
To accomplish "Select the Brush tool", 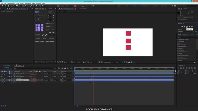I will pos(31,6).
